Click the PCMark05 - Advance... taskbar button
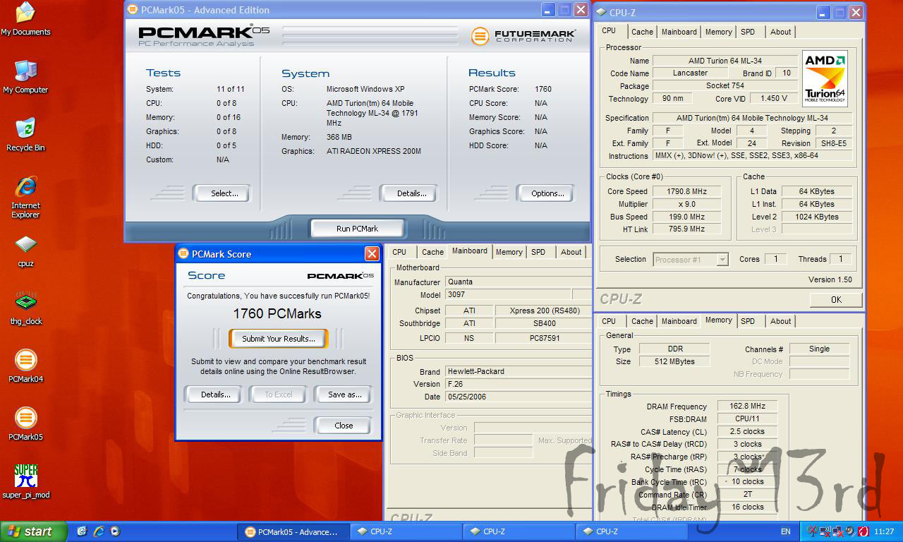Screen dimensions: 903x542 293,531
